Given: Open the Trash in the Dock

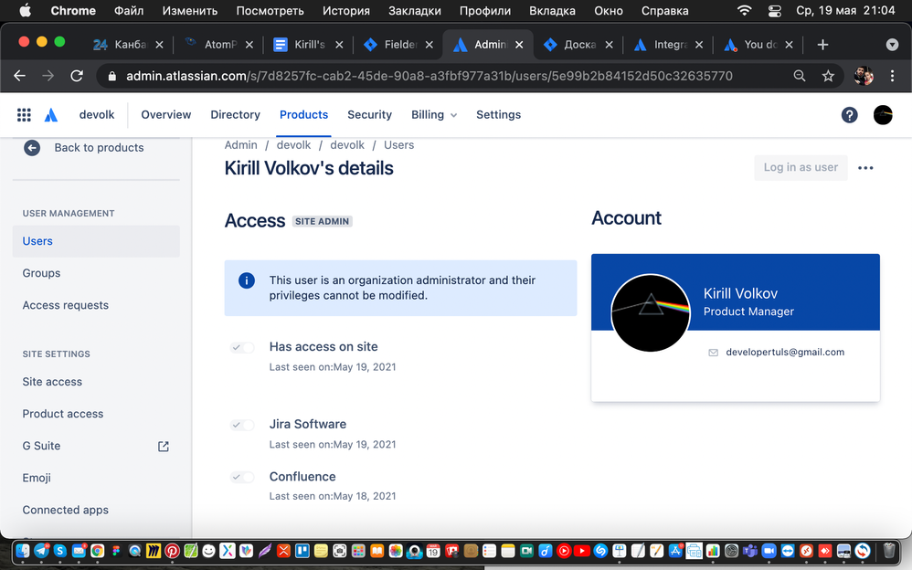Looking at the screenshot, I should click(889, 550).
